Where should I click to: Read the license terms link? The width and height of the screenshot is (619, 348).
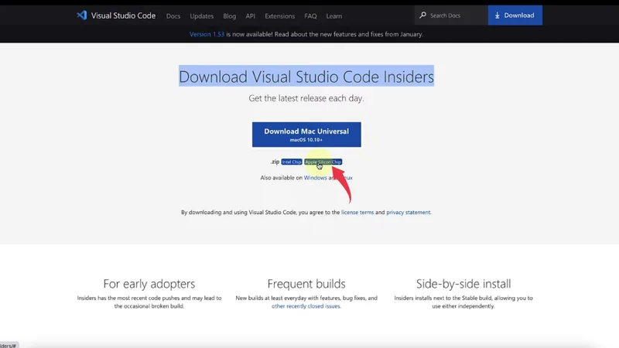[357, 212]
